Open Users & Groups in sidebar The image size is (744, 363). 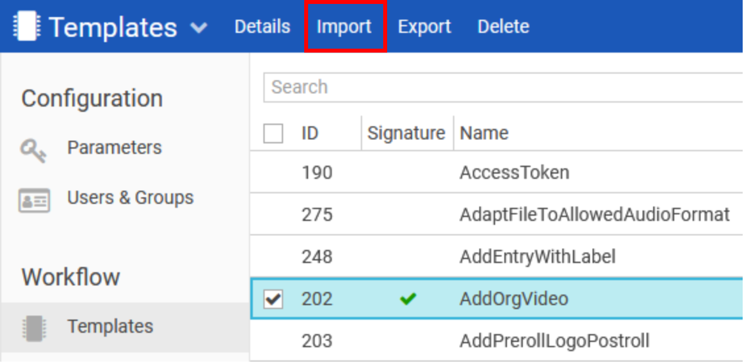click(x=130, y=198)
